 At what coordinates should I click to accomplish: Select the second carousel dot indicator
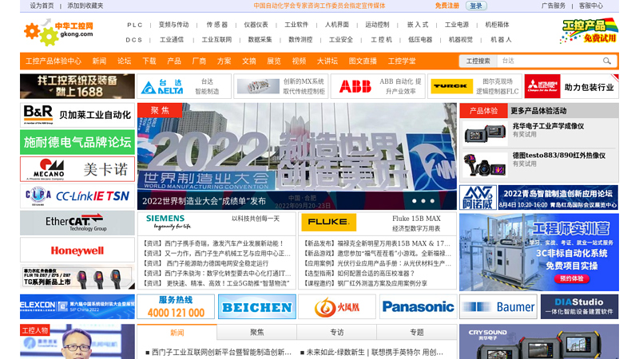[423, 201]
